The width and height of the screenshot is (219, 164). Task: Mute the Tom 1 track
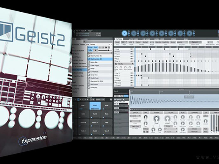[x=131, y=54]
